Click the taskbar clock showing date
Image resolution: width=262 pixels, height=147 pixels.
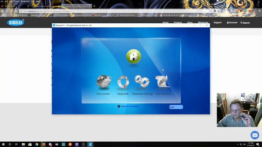[251, 144]
